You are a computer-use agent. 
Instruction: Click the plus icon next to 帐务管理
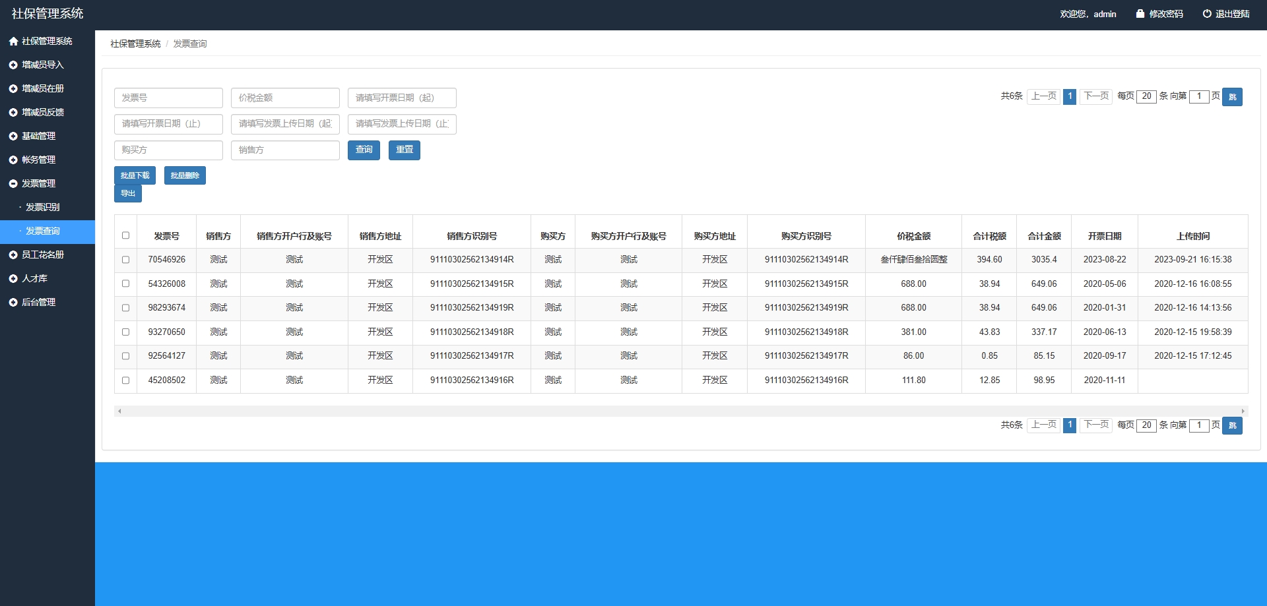pos(13,160)
